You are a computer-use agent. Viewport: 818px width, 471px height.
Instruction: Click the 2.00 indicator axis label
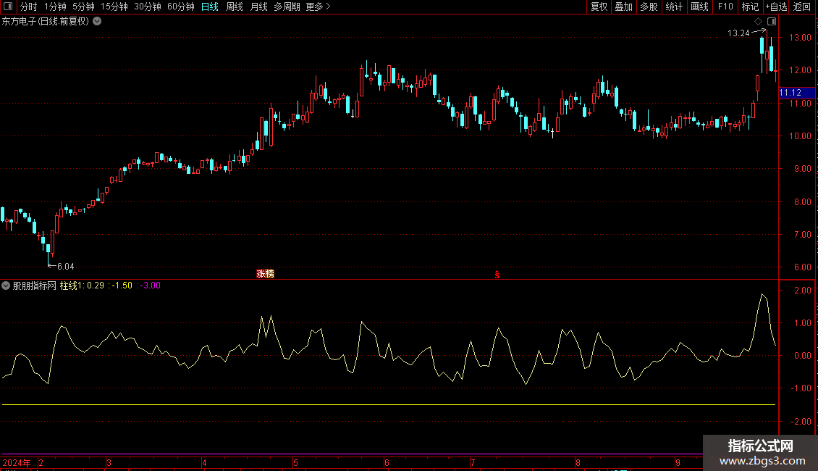pyautogui.click(x=802, y=291)
